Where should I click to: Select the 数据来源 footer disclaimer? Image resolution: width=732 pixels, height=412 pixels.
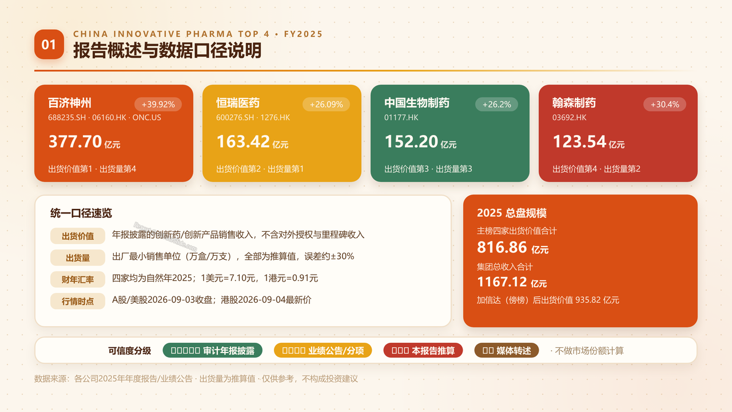[196, 379]
